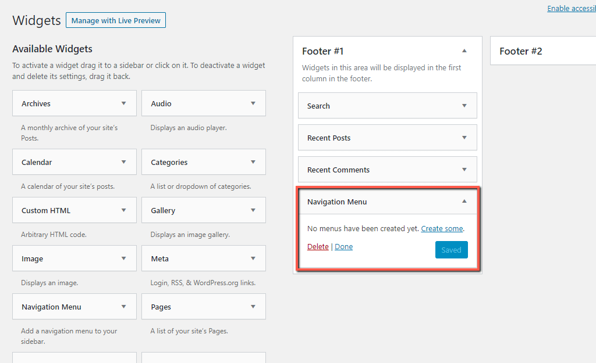Image resolution: width=596 pixels, height=363 pixels.
Task: Select the Calendar widget title
Action: point(37,163)
